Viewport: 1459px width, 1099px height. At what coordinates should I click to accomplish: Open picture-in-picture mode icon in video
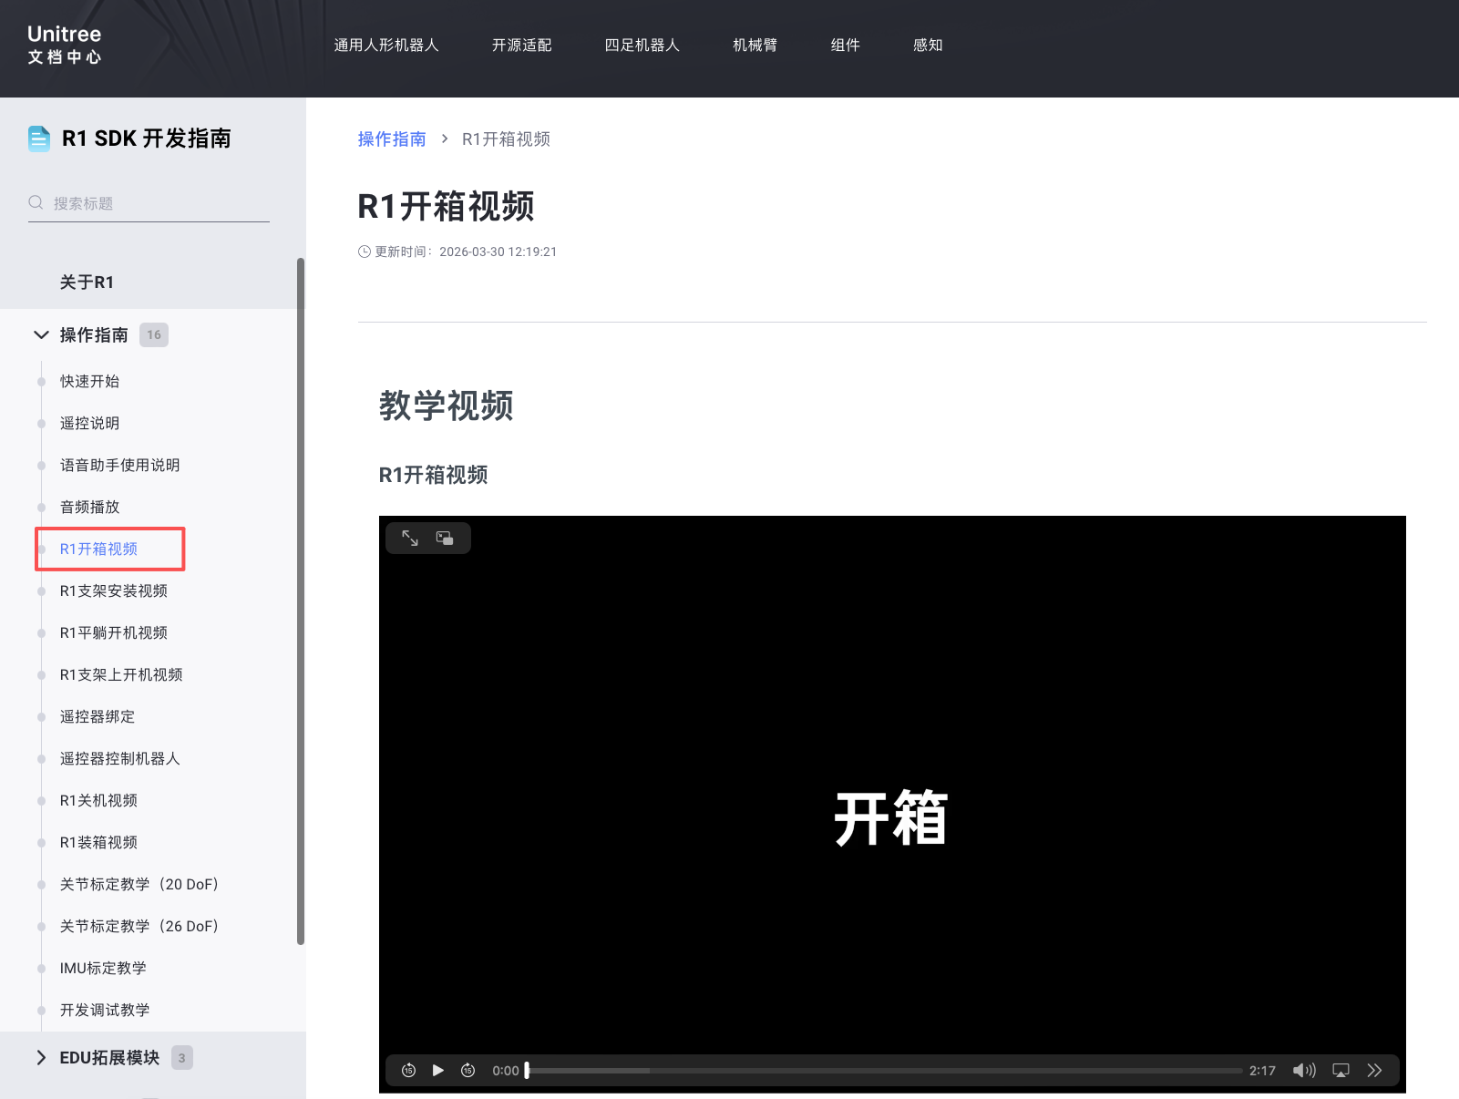[445, 539]
